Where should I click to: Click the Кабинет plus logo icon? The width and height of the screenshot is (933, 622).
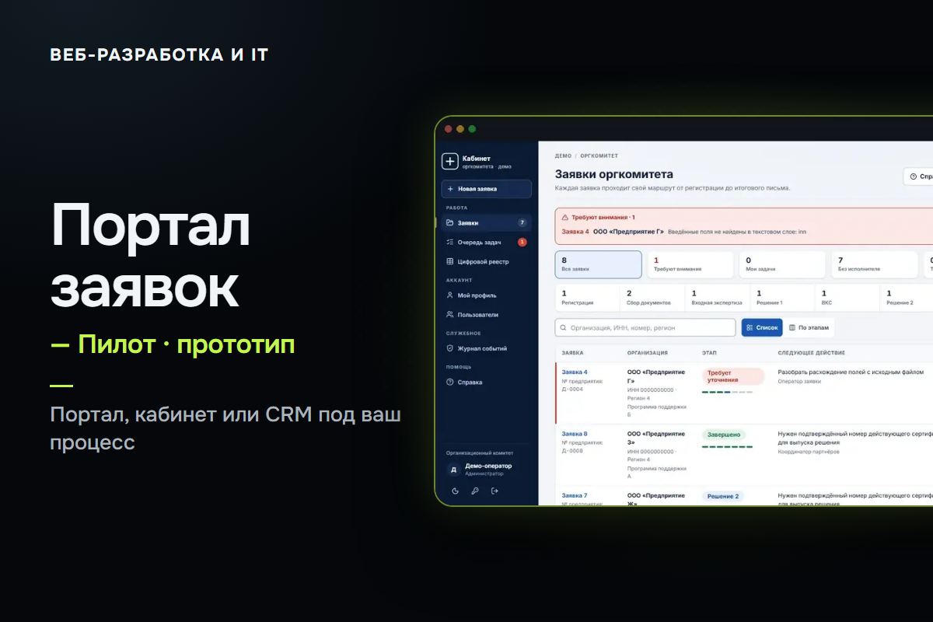coord(449,161)
